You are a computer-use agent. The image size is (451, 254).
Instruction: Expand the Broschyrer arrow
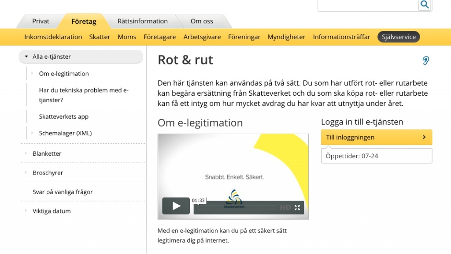point(26,172)
